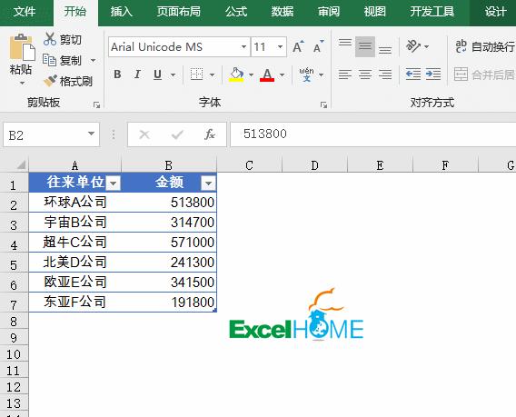Image resolution: width=516 pixels, height=417 pixels.
Task: Align text right
Action: click(x=385, y=74)
